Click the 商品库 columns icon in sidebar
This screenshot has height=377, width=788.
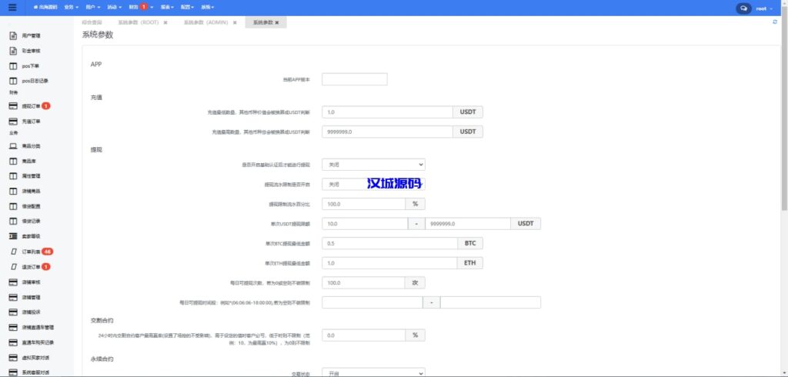coord(14,162)
